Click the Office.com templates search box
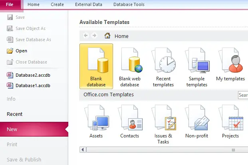The image size is (248, 165). coord(243,95)
